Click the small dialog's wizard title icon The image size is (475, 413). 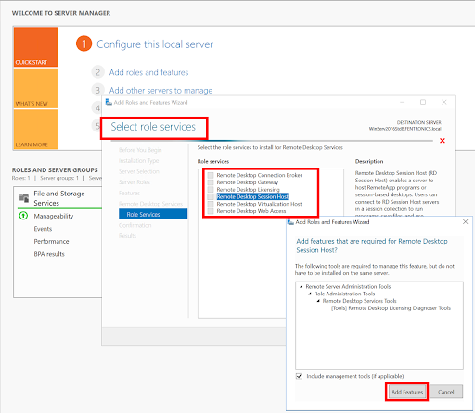tap(290, 222)
